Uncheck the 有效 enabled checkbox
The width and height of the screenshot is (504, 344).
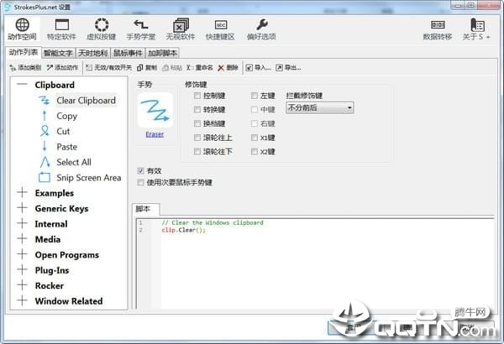click(x=140, y=171)
